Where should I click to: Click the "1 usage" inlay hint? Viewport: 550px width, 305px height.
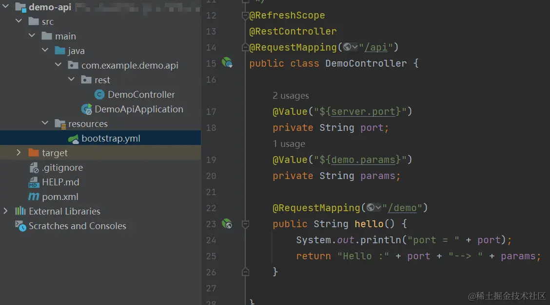tap(289, 144)
